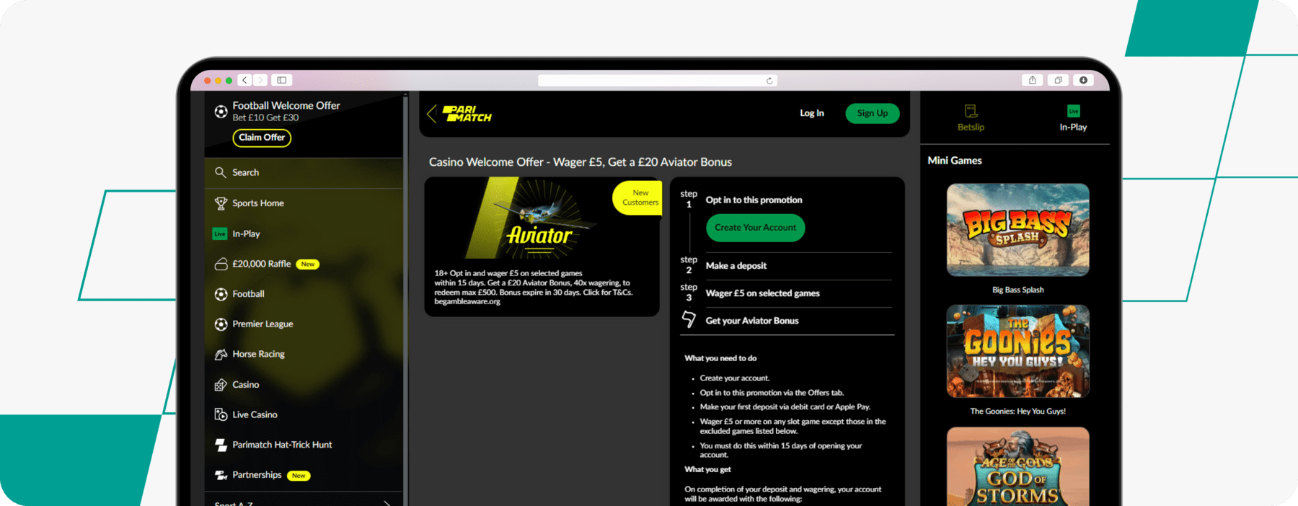Screen dimensions: 1298x506
Task: Click the Mini Games heading
Action: (954, 161)
